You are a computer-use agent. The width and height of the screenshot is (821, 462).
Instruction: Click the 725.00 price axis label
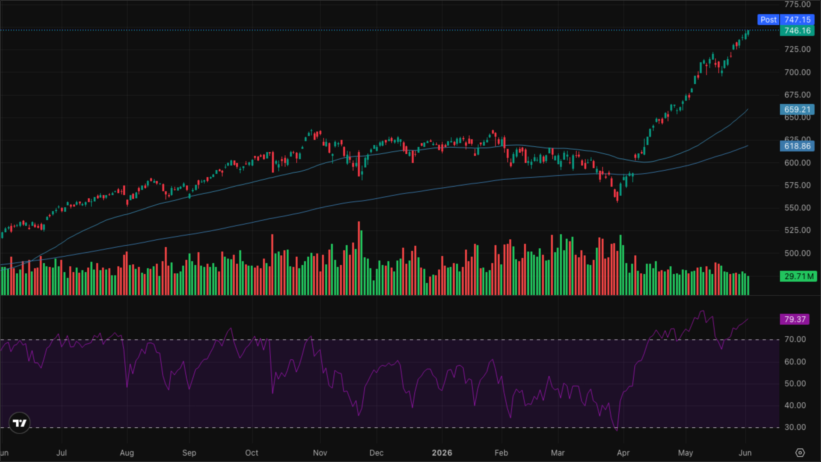pyautogui.click(x=798, y=49)
